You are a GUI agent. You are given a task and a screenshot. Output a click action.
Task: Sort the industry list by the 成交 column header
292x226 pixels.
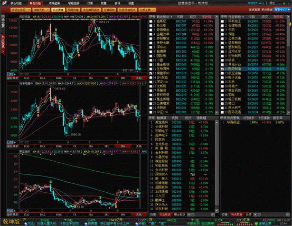(264, 17)
